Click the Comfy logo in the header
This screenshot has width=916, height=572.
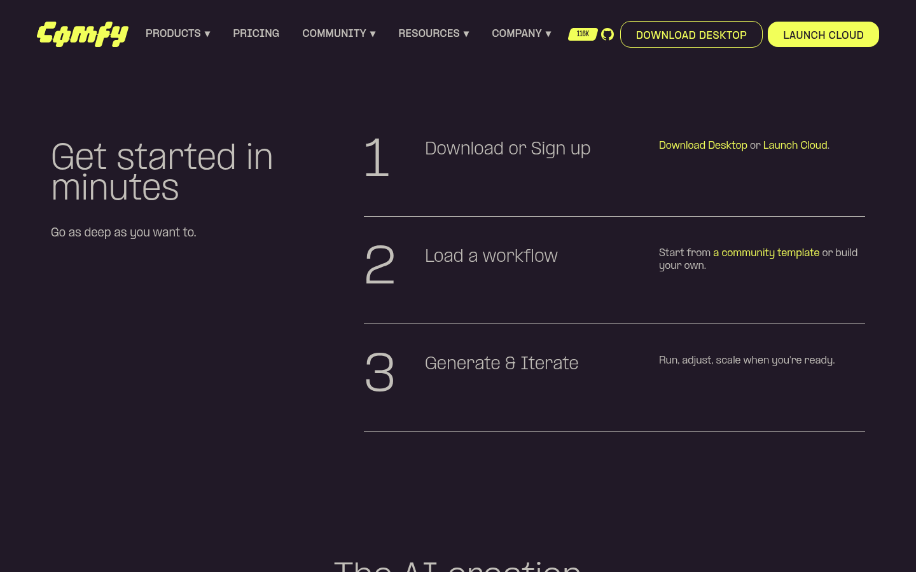coord(83,34)
